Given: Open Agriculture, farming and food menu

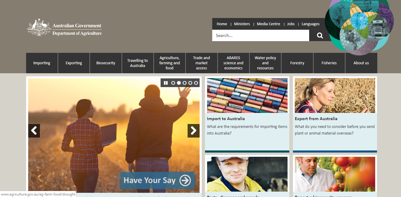Looking at the screenshot, I should coord(170,63).
